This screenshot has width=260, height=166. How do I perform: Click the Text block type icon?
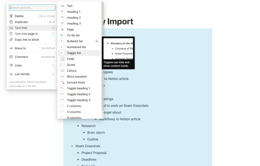pyautogui.click(x=62, y=6)
